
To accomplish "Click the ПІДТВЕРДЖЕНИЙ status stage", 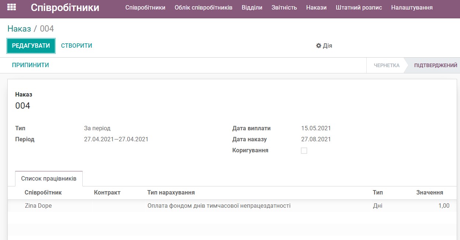I will click(x=435, y=65).
